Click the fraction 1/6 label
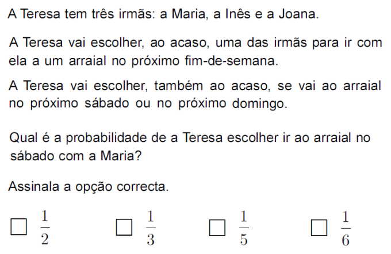This screenshot has width=391, height=254. (x=345, y=228)
